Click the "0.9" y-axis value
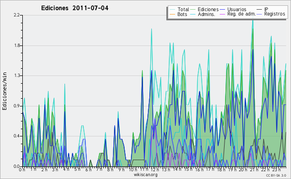The image size is (291, 179). [x=16, y=106]
